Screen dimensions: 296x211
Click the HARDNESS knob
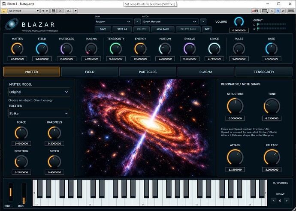pos(54,133)
